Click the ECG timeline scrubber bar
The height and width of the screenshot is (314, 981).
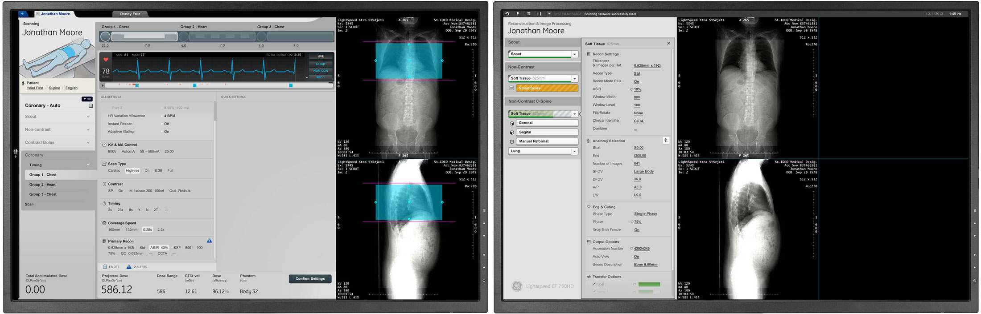218,85
